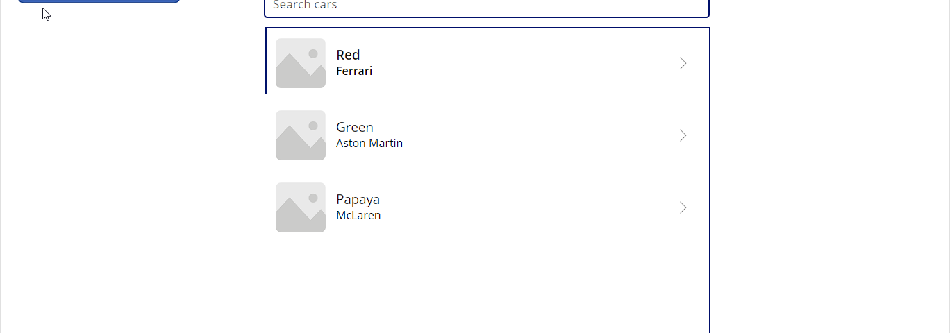Open details via Green Aston Martin chevron
This screenshot has height=333, width=950.
point(683,135)
